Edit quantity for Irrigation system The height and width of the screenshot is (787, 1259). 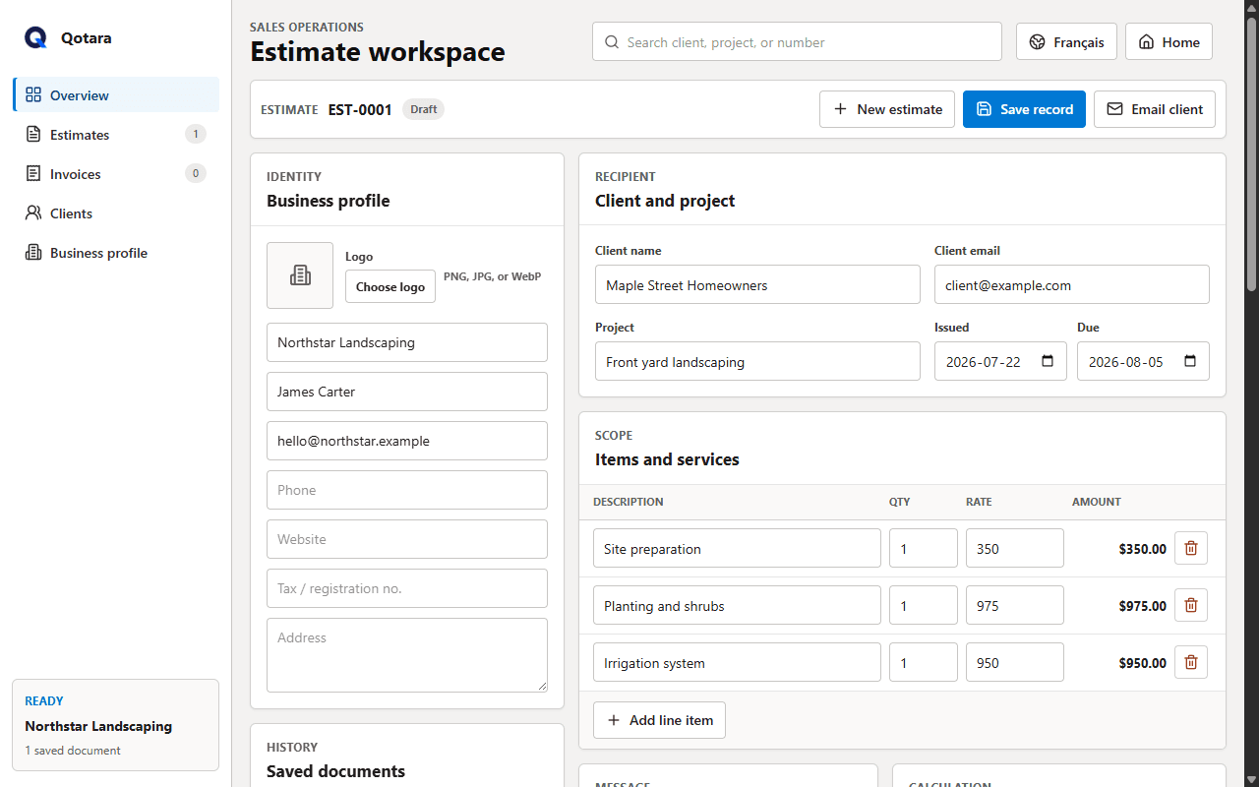(x=924, y=662)
